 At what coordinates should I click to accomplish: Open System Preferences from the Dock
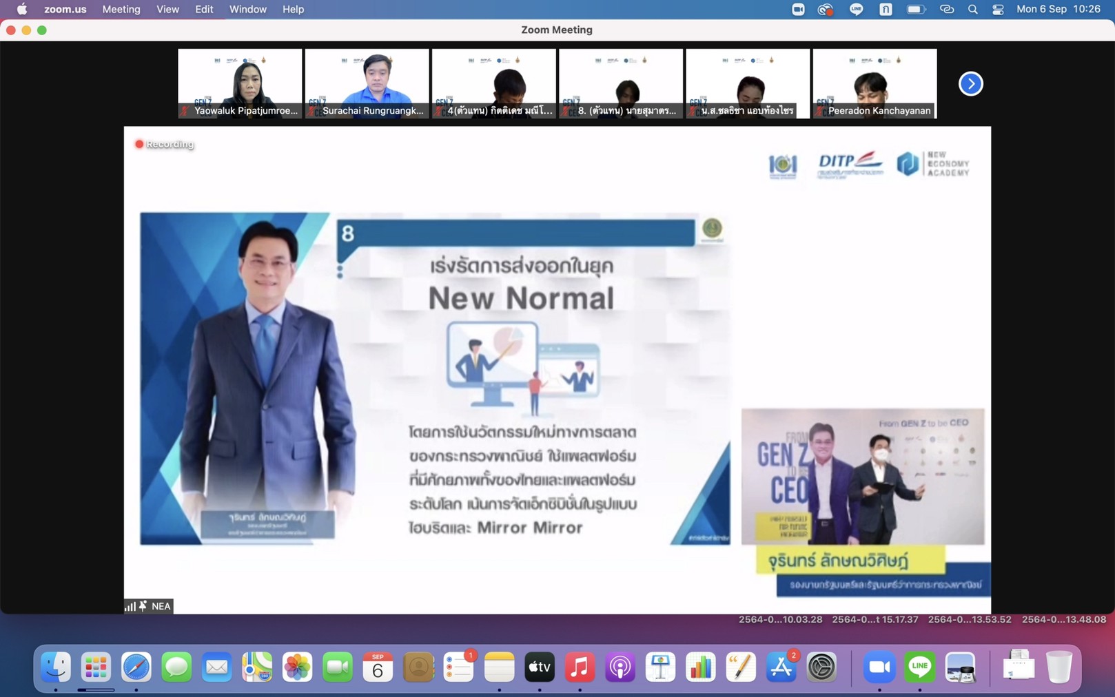(x=821, y=667)
